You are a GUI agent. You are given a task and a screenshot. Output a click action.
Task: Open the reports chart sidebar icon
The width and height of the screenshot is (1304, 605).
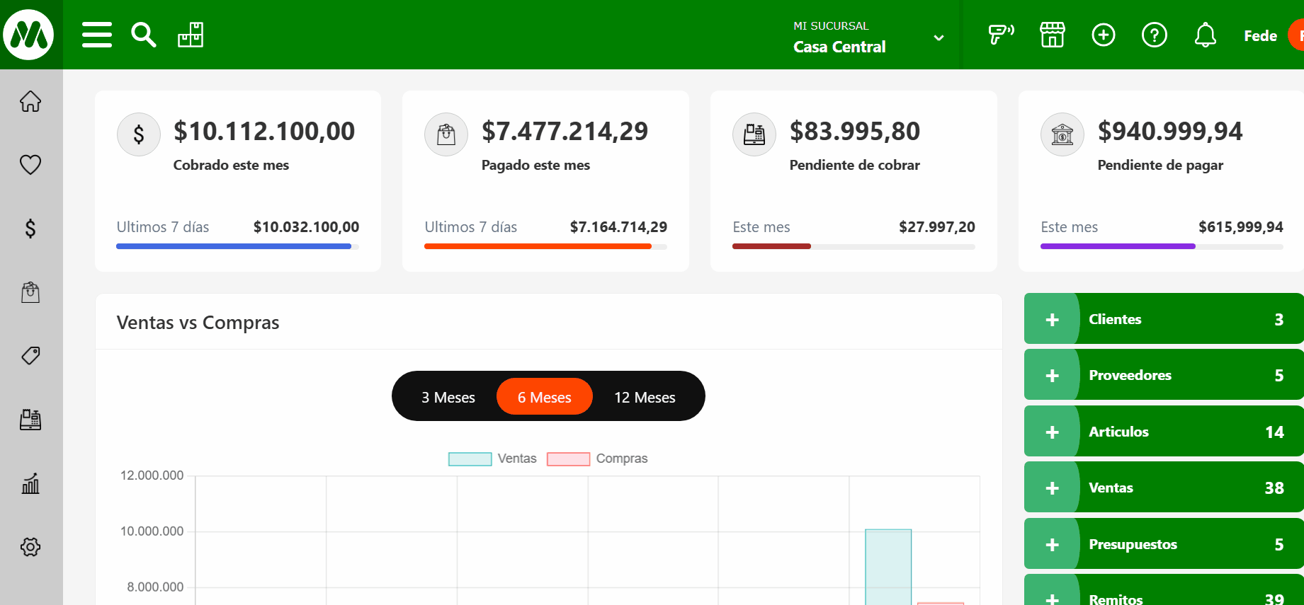click(x=30, y=484)
